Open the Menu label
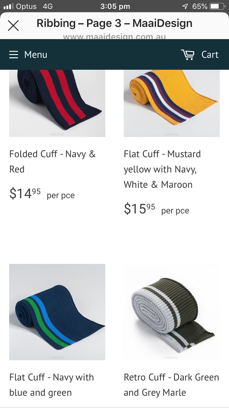229x408 pixels. click(36, 55)
